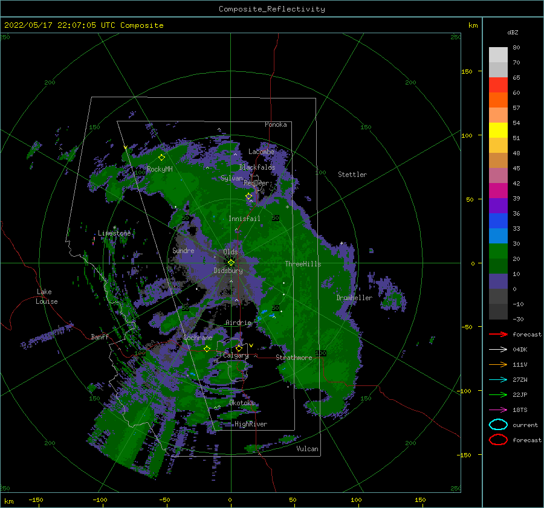This screenshot has height=508, width=544.
Task: Click the yellow diamond marker above Calgary
Action: tap(239, 348)
